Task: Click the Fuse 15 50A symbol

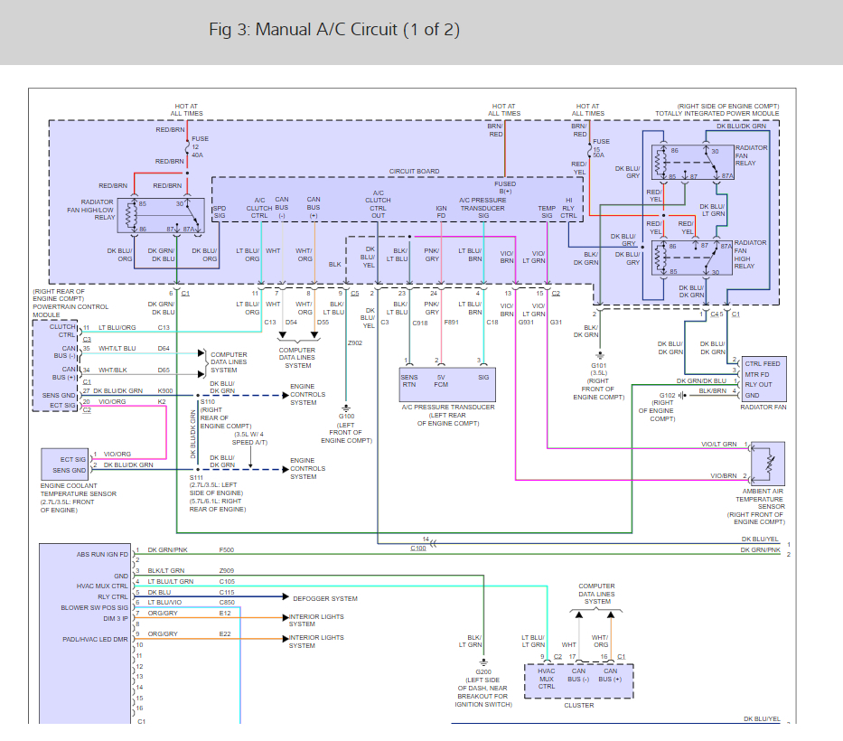Action: 589,149
